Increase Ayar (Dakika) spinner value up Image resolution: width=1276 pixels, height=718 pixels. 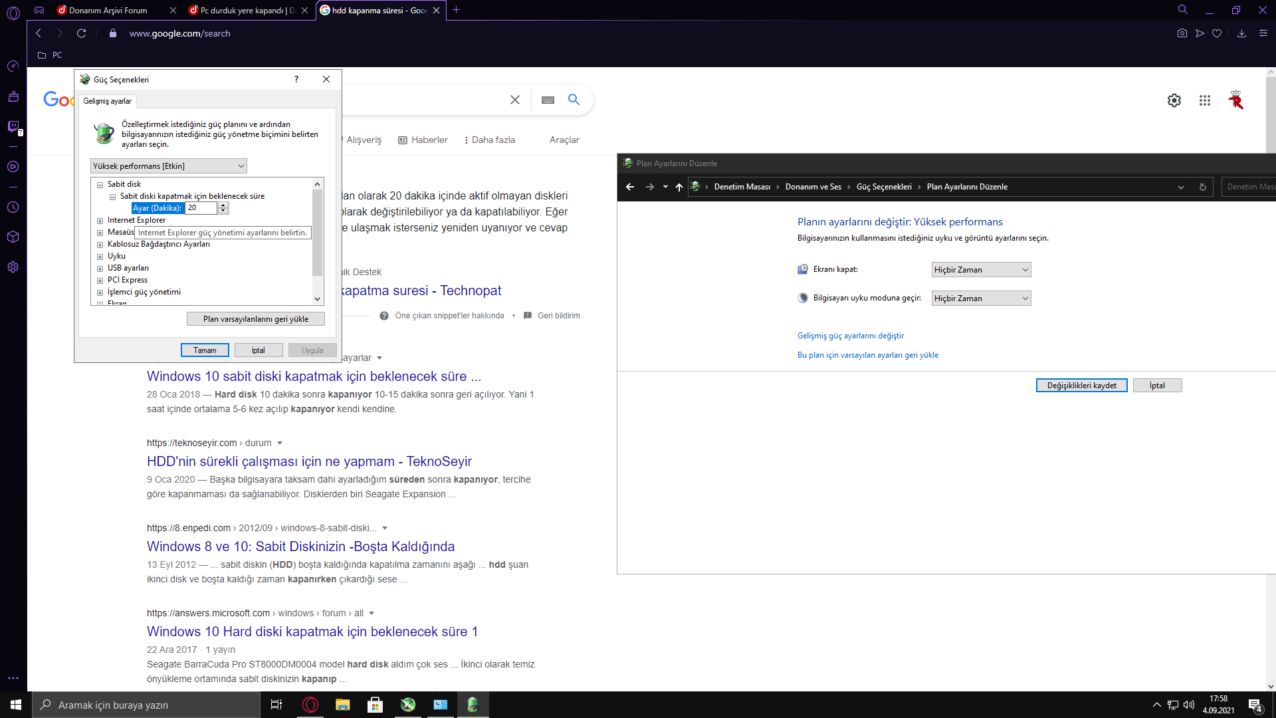tap(223, 205)
